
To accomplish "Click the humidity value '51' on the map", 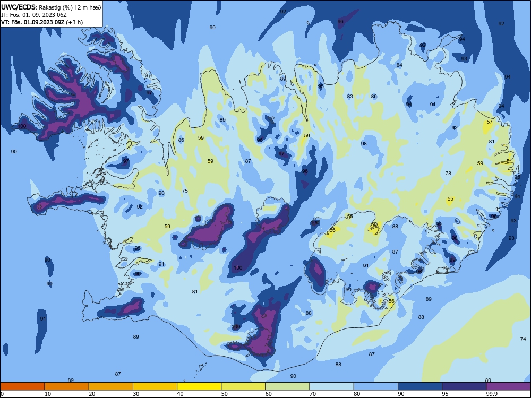I will click(x=509, y=161).
